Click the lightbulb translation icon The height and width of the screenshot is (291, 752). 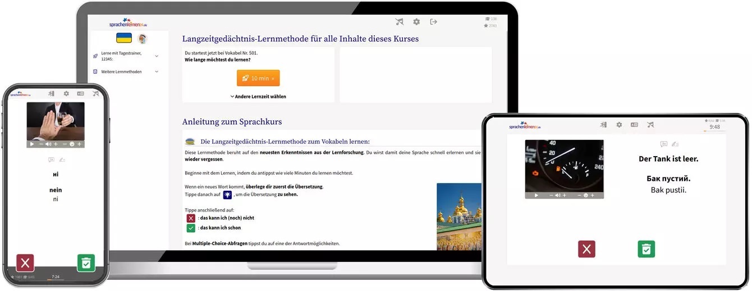point(227,195)
